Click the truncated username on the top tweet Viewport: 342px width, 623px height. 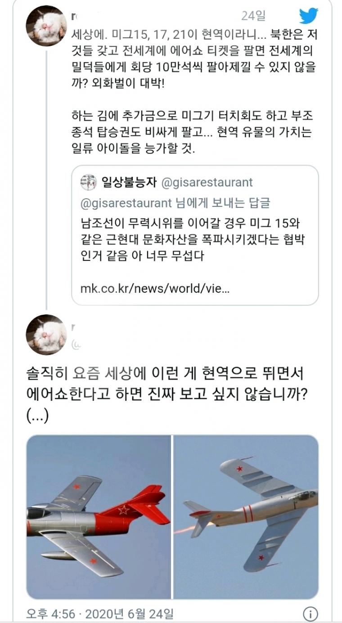[74, 16]
